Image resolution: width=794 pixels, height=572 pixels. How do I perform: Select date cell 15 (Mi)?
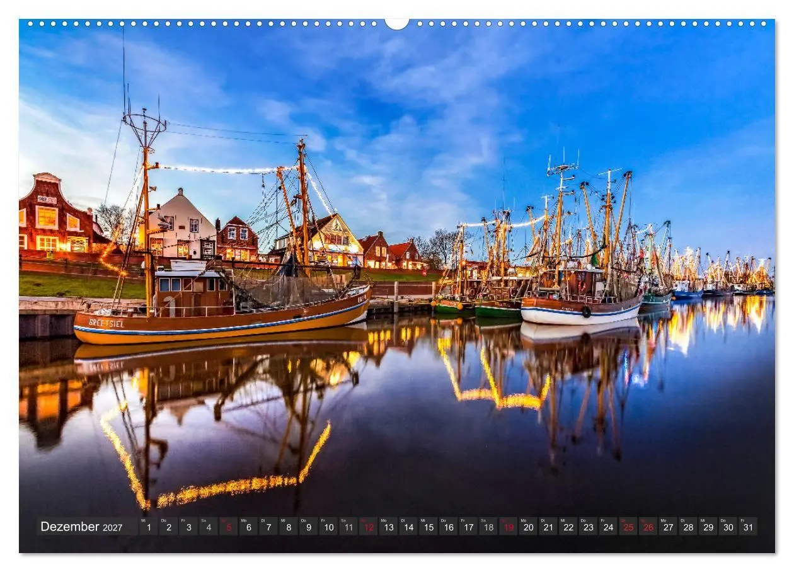429,527
